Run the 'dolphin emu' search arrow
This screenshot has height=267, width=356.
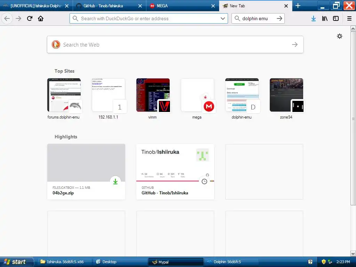click(x=280, y=18)
